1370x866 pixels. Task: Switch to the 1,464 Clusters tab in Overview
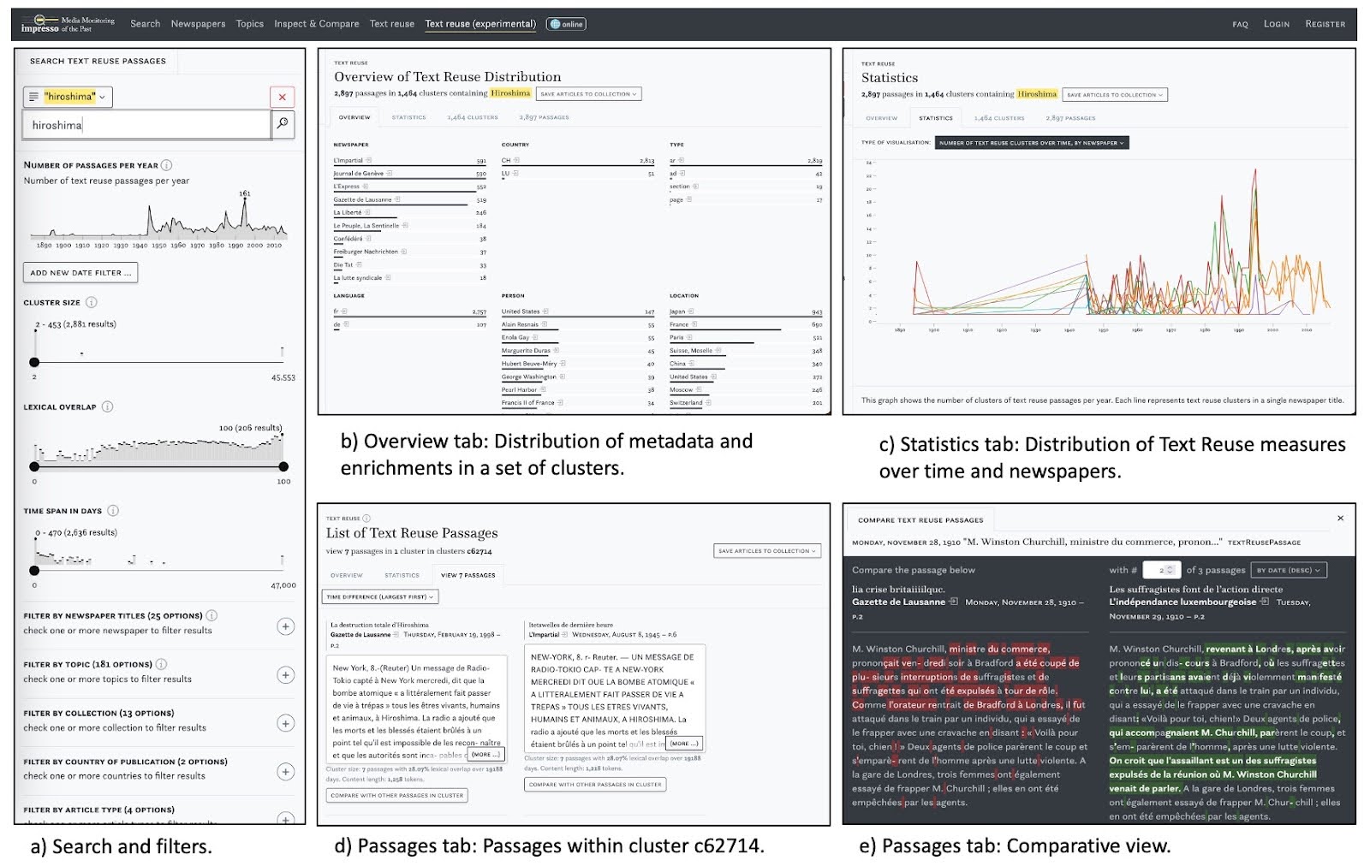pyautogui.click(x=472, y=117)
